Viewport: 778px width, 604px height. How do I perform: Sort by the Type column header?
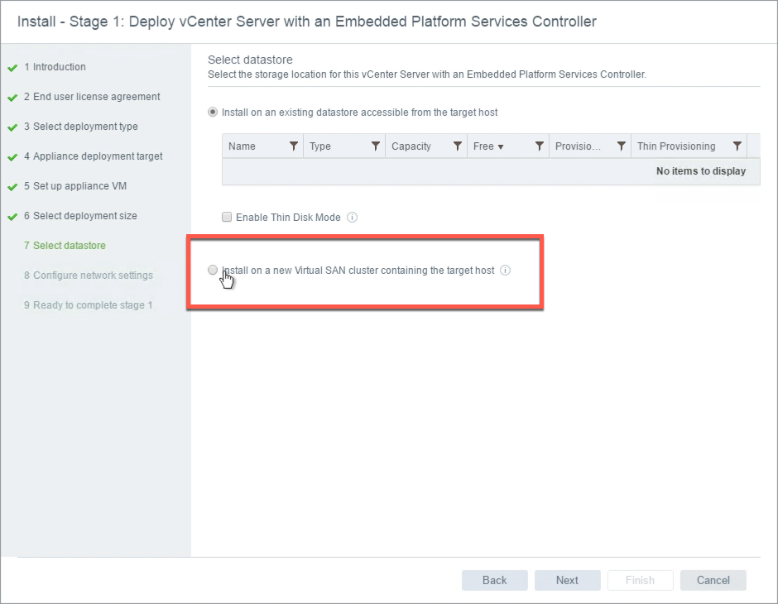coord(320,146)
